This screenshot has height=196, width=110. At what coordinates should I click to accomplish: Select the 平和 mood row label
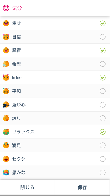point(17,91)
